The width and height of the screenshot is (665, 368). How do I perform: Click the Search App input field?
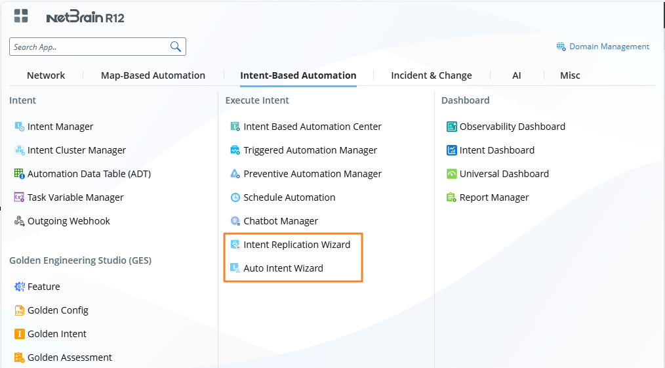89,47
